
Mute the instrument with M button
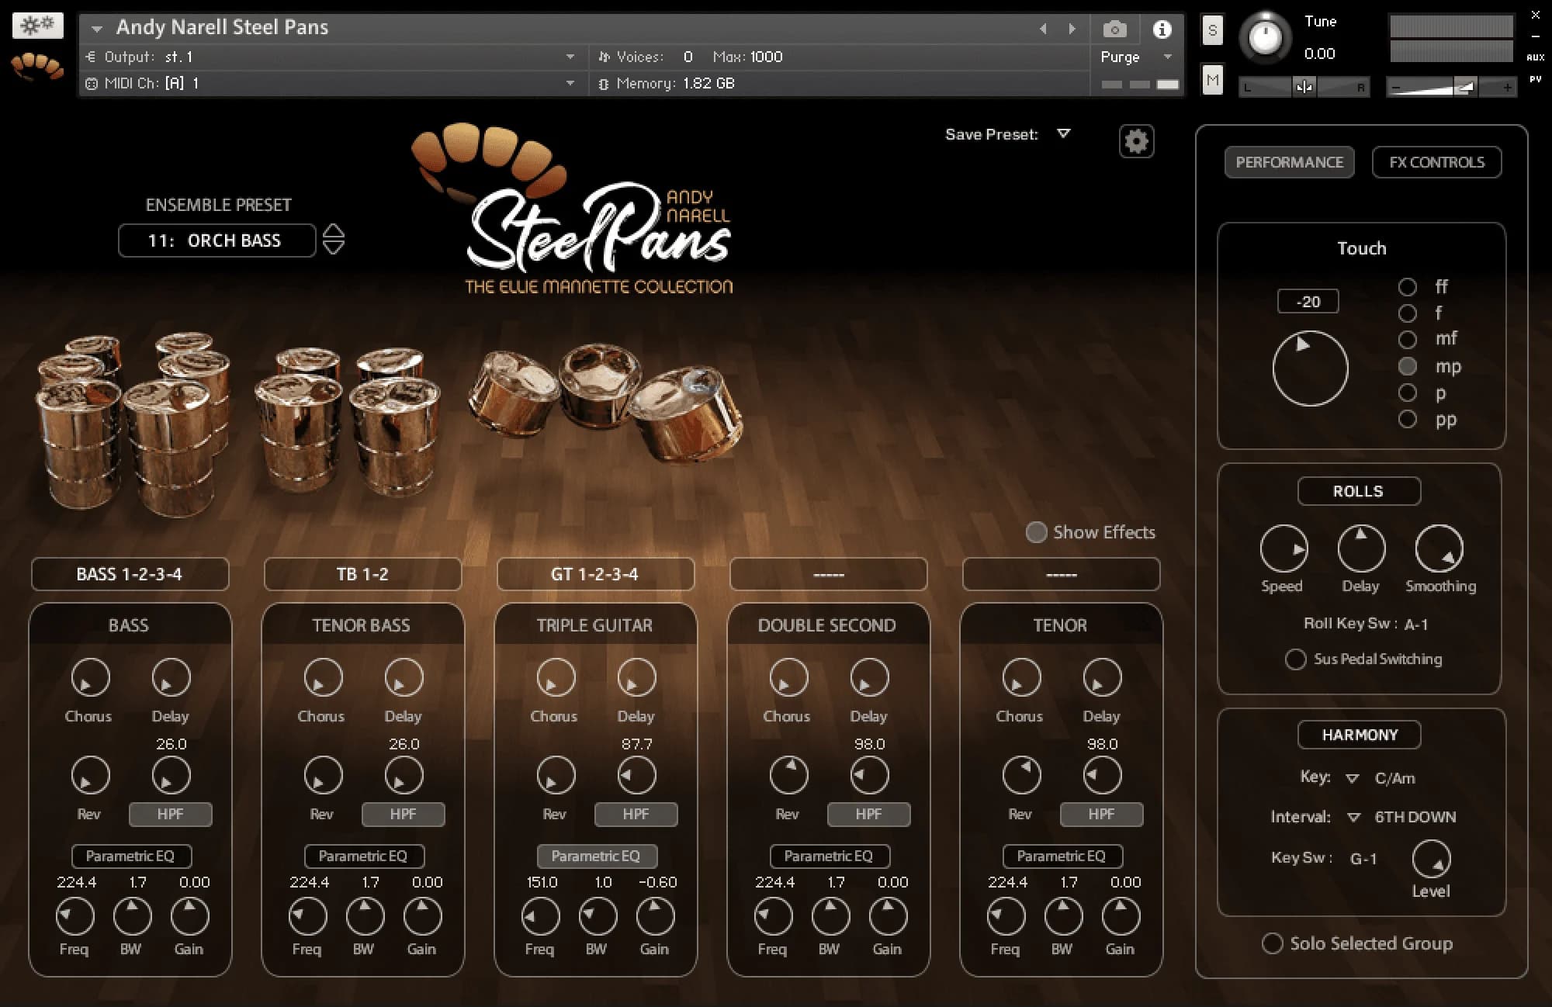1212,80
